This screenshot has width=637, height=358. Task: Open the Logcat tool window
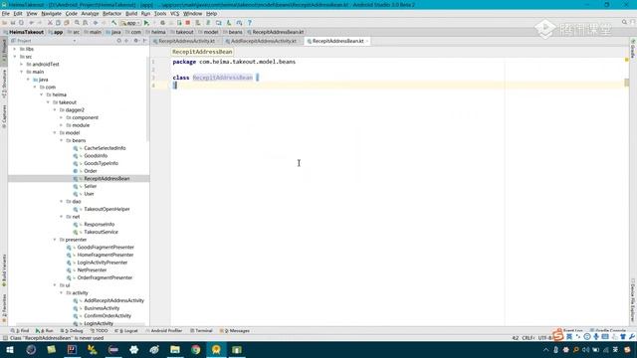pos(126,331)
